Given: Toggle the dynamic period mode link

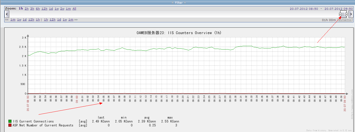Looking at the screenshot, I should [x=345, y=20].
